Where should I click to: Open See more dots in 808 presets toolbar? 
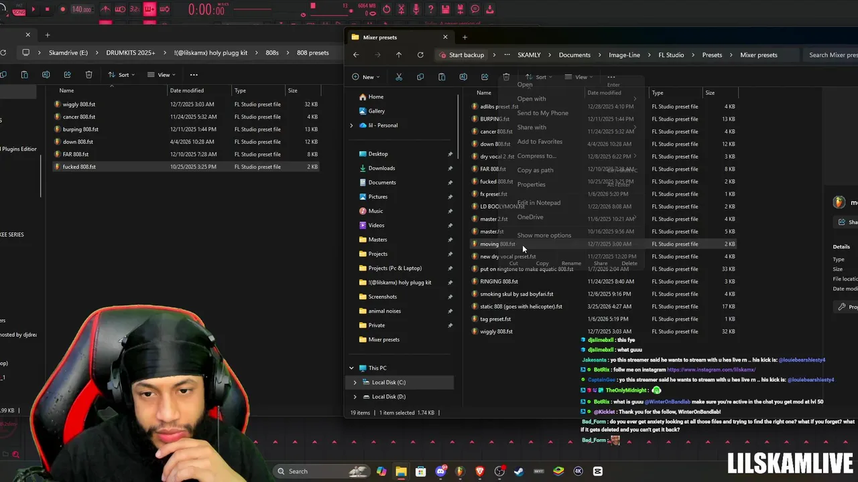pos(194,74)
